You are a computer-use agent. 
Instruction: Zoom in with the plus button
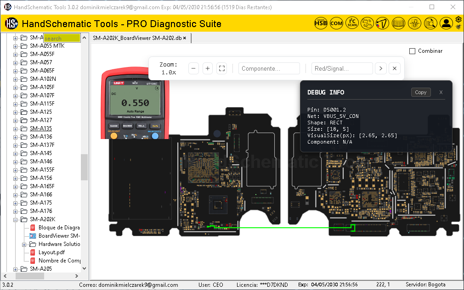point(208,68)
